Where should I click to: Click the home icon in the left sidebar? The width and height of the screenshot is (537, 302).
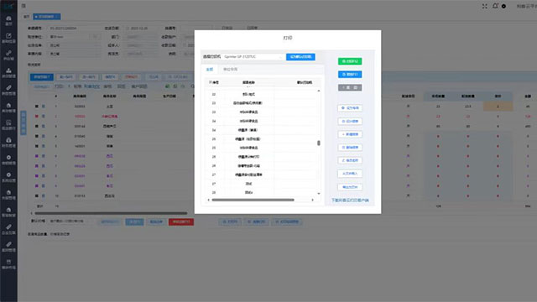coord(8,20)
